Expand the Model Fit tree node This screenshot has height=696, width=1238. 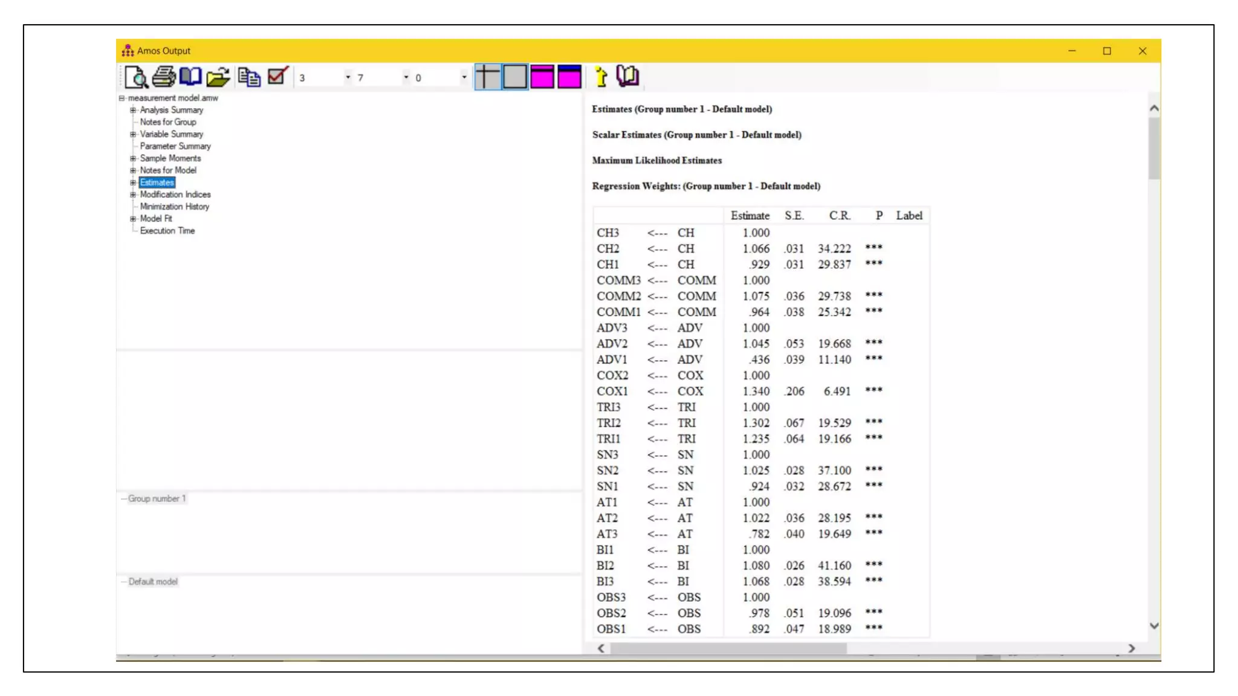[133, 219]
